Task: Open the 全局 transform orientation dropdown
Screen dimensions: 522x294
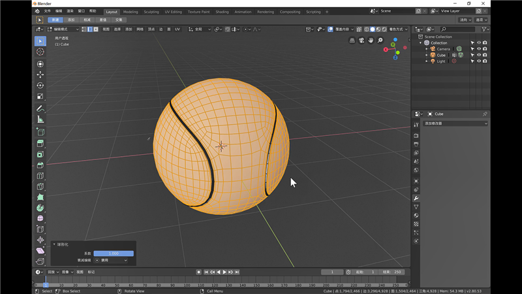Action: coord(200,29)
